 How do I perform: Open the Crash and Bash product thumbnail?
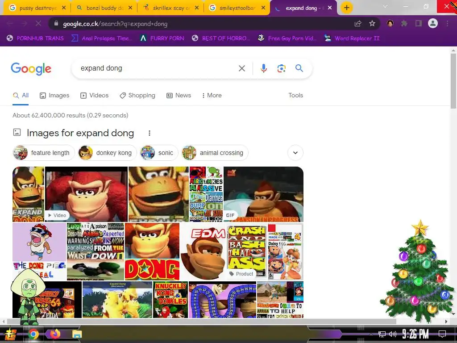[246, 252]
